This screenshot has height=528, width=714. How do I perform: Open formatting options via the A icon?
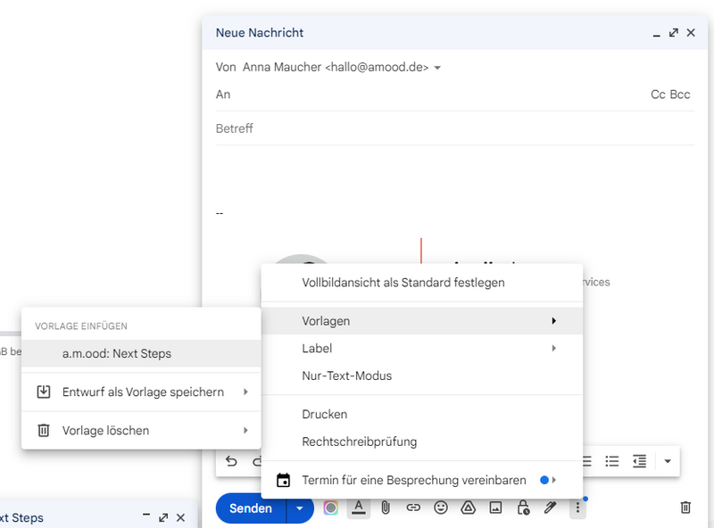(358, 507)
